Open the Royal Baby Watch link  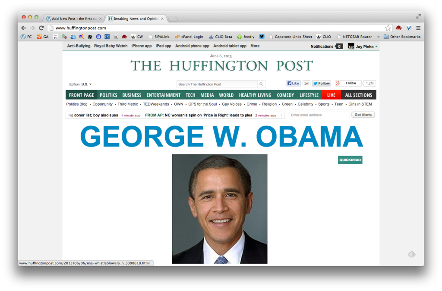111,46
